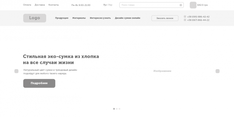Switch language to Рус
Image resolution: width=234 pixels, height=117 pixels.
105,5
